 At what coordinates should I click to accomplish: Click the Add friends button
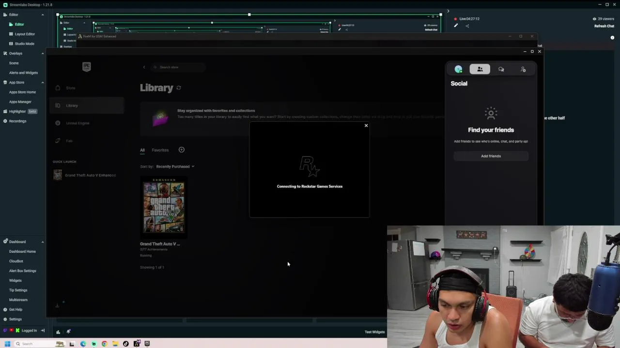click(x=491, y=156)
